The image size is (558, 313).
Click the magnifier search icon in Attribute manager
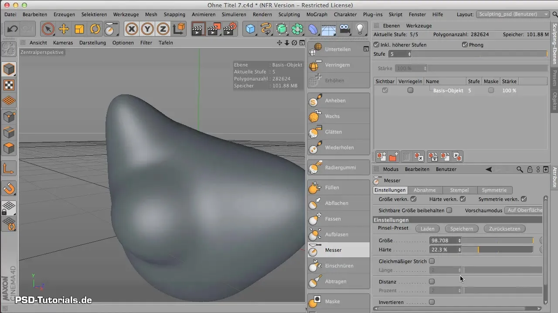(x=520, y=169)
